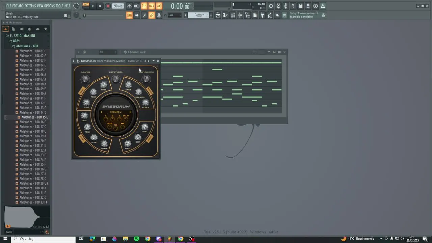This screenshot has height=243, width=432.
Task: Open the VIEW menu
Action: pyautogui.click(x=40, y=6)
